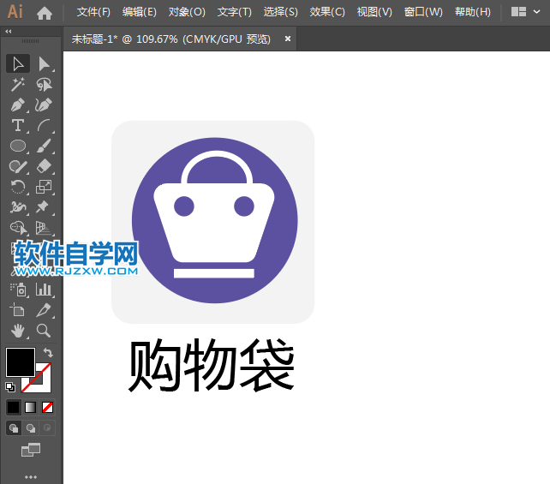Screen dimensions: 550x484
Task: Select the Type tool
Action: tap(18, 126)
